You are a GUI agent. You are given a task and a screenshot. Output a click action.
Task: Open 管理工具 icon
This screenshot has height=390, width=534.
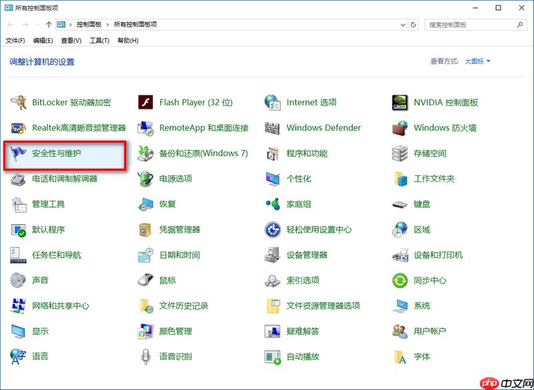[x=18, y=204]
